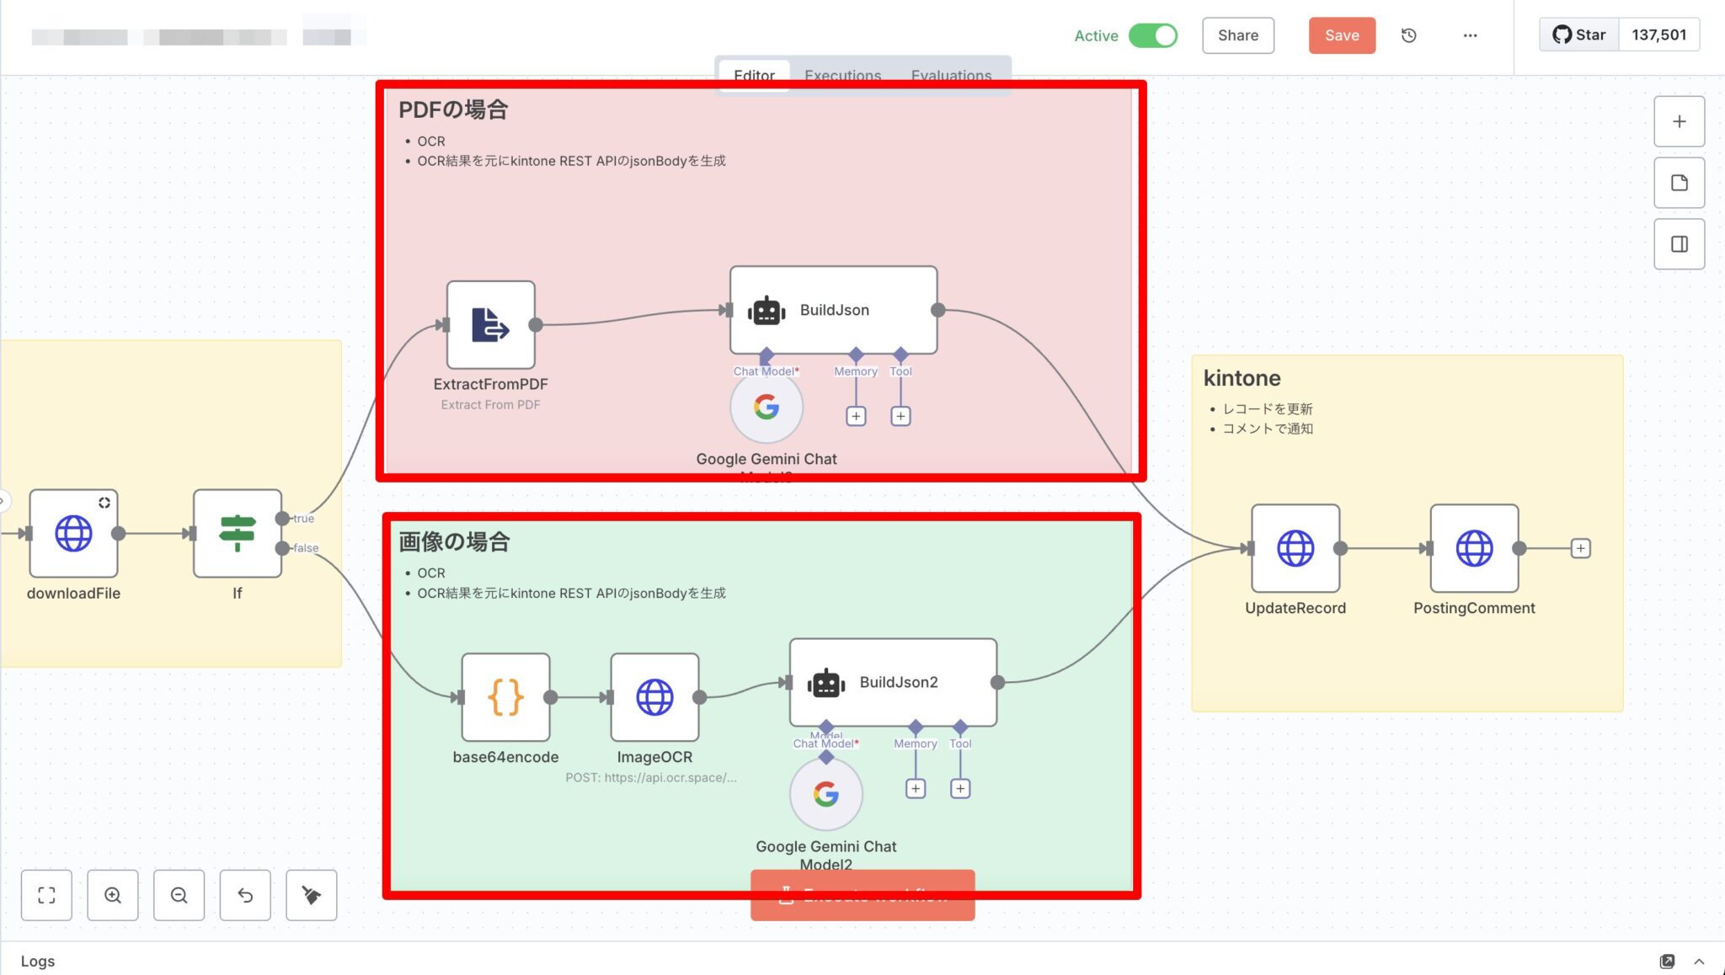Open workflow history clock icon
This screenshot has width=1725, height=975.
pos(1408,35)
